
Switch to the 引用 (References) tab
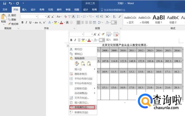coord(50,10)
